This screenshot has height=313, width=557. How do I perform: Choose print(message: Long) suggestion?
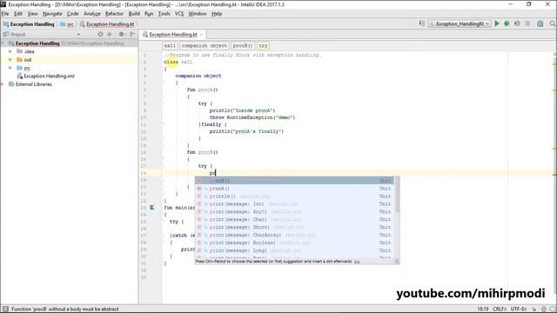click(x=294, y=250)
